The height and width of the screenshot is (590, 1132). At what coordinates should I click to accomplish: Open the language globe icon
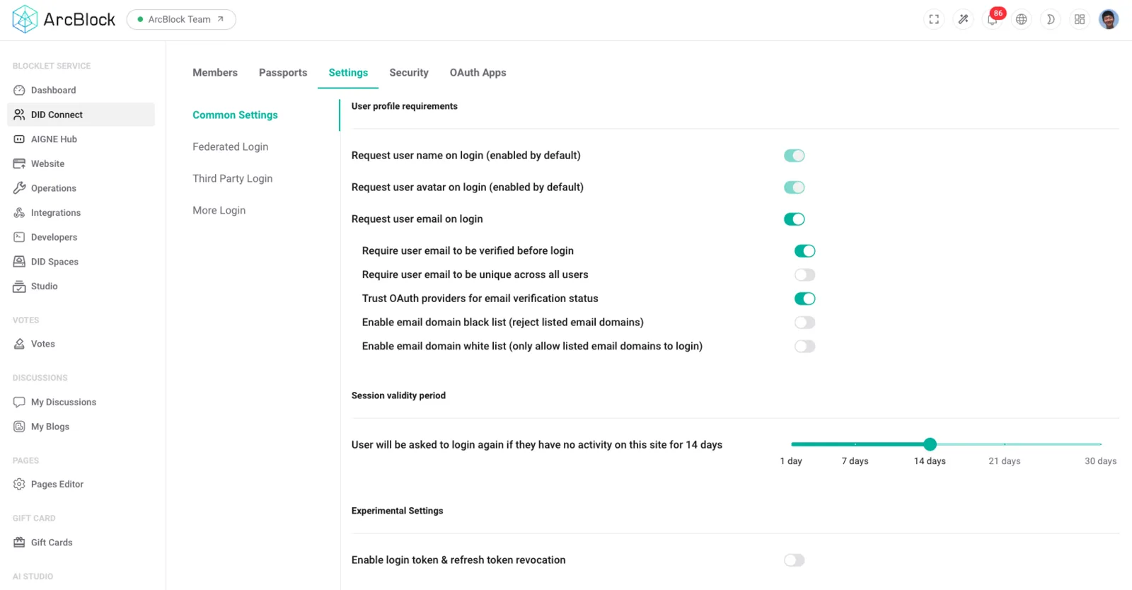pyautogui.click(x=1022, y=19)
